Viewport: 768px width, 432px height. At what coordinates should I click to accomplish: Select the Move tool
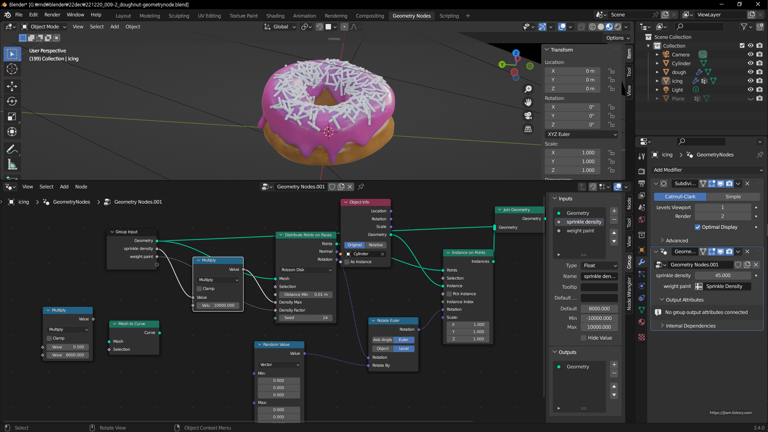point(12,86)
